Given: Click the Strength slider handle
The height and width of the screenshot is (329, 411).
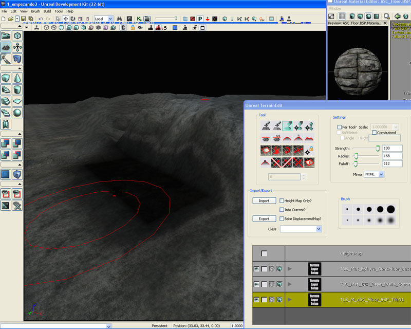Looking at the screenshot, I should coord(378,149).
